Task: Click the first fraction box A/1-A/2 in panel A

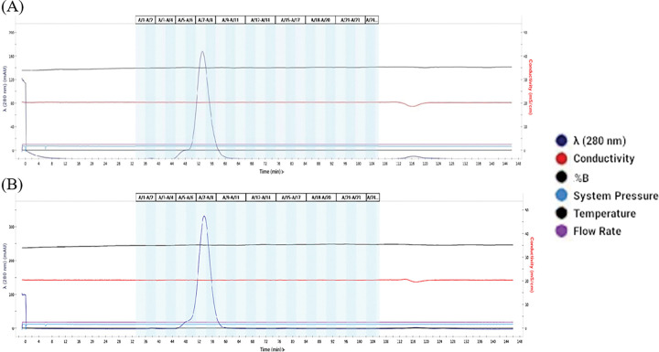Action: tap(145, 20)
